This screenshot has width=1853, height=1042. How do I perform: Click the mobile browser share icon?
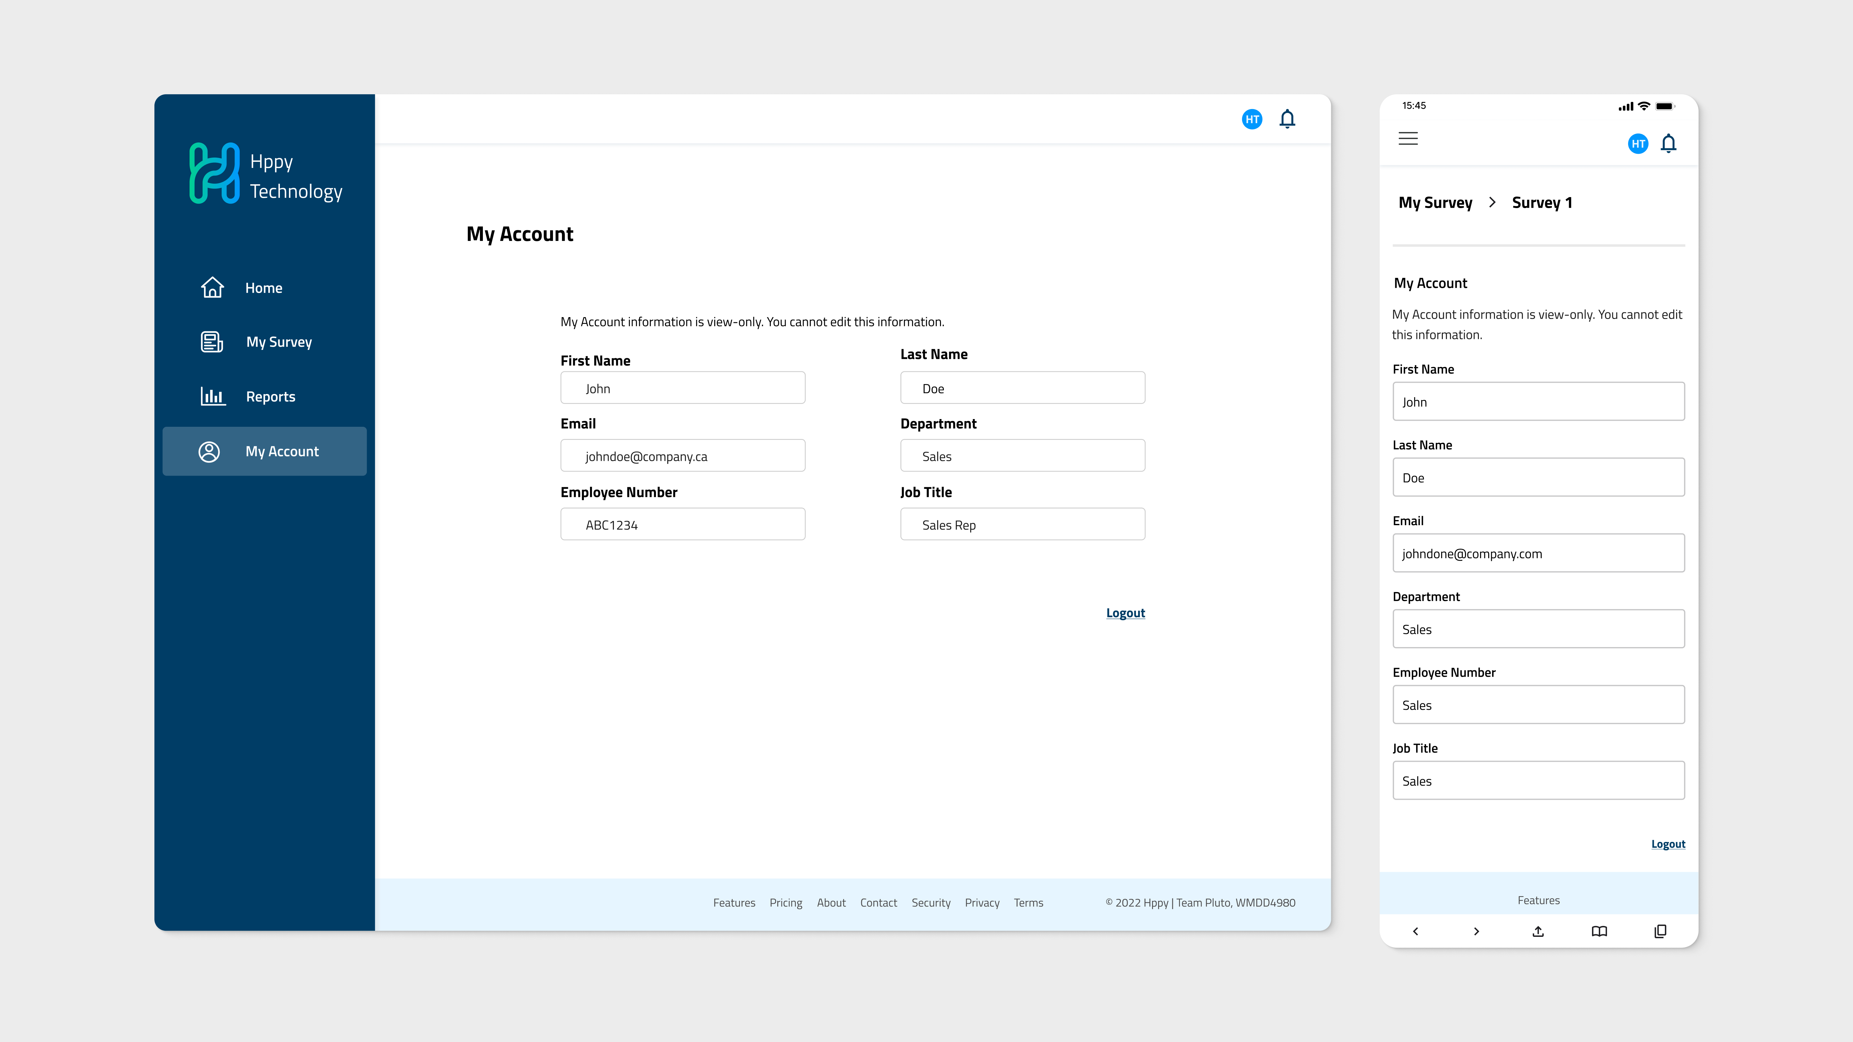coord(1538,931)
